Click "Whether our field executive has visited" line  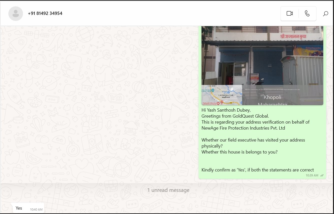click(x=253, y=140)
